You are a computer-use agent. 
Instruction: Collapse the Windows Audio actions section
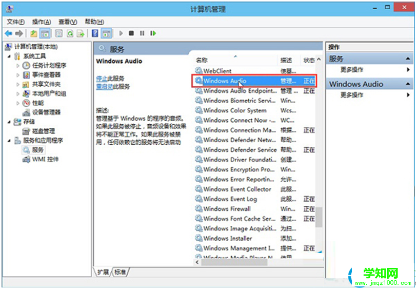click(x=408, y=84)
